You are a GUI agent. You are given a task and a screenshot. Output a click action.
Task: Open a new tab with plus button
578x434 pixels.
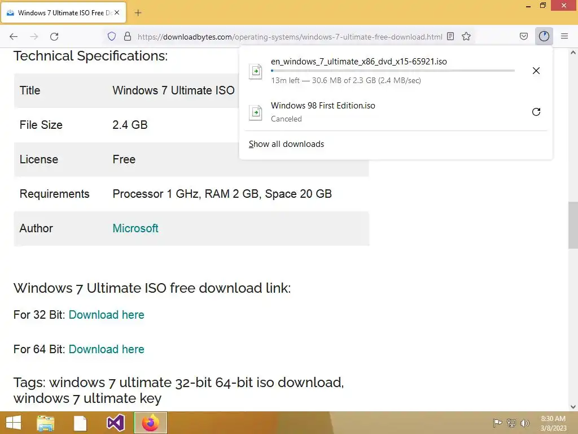[138, 13]
